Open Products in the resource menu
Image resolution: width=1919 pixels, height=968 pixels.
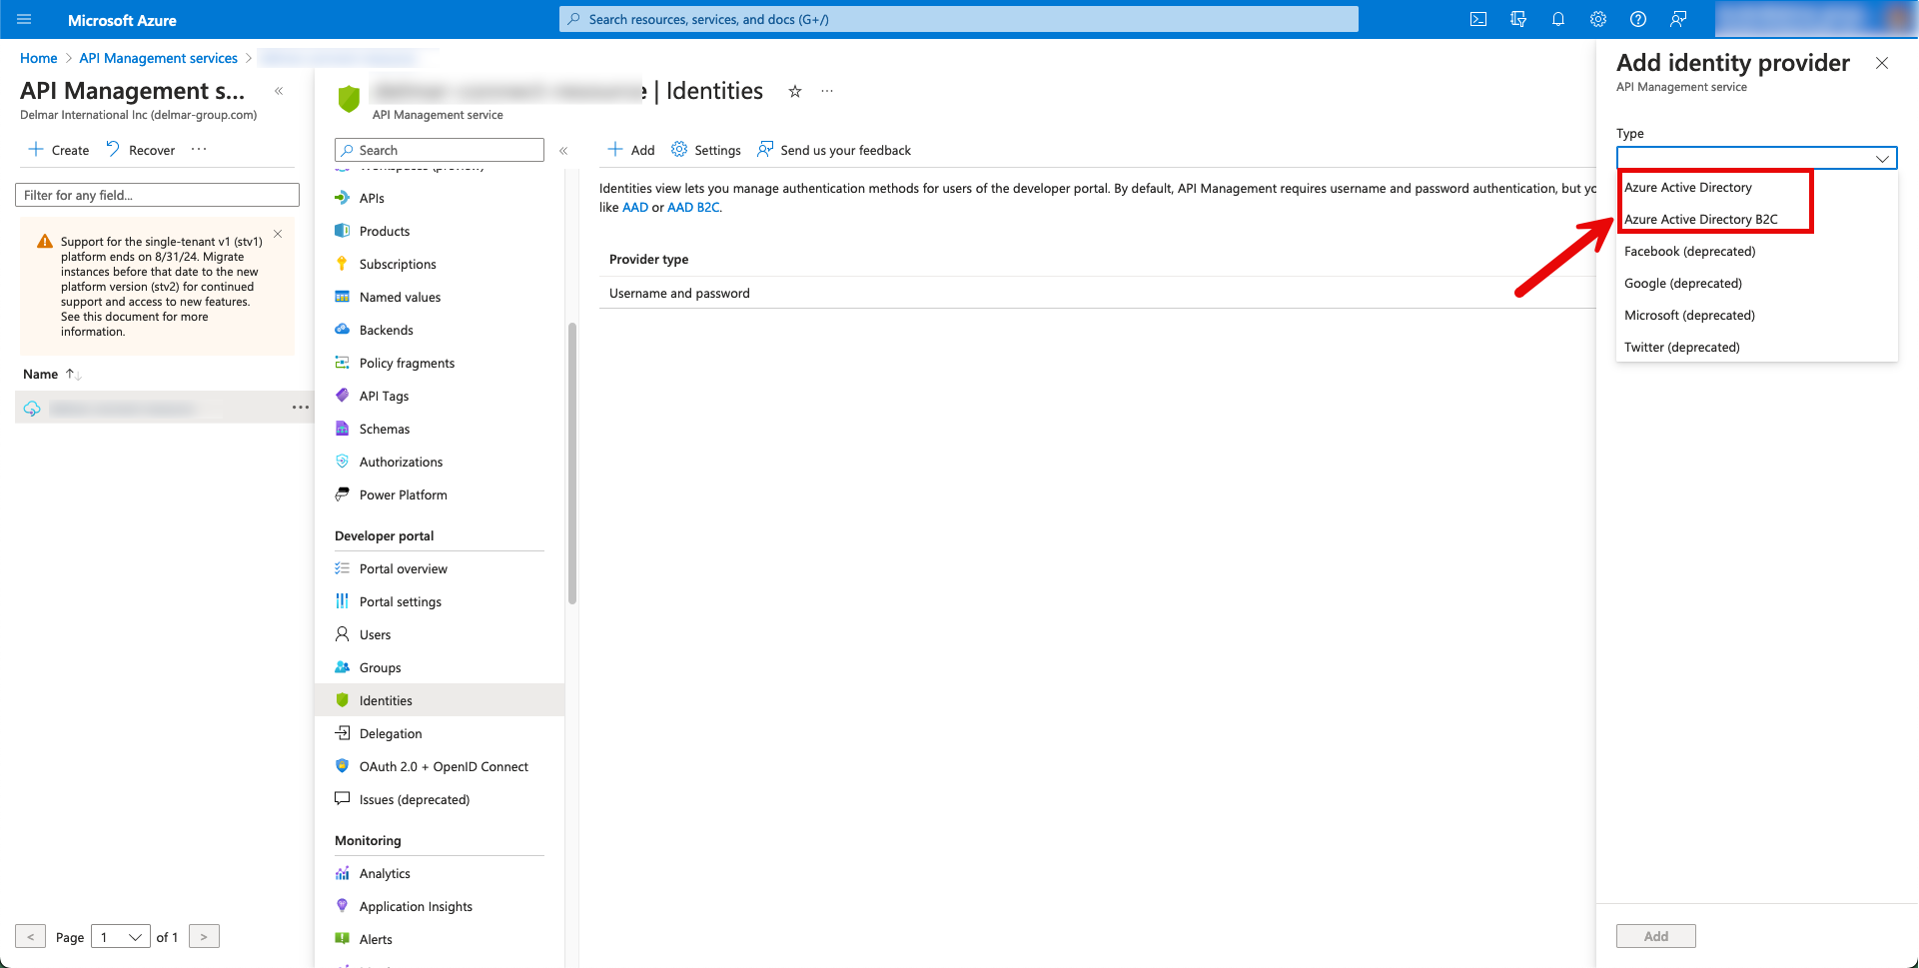click(440, 231)
